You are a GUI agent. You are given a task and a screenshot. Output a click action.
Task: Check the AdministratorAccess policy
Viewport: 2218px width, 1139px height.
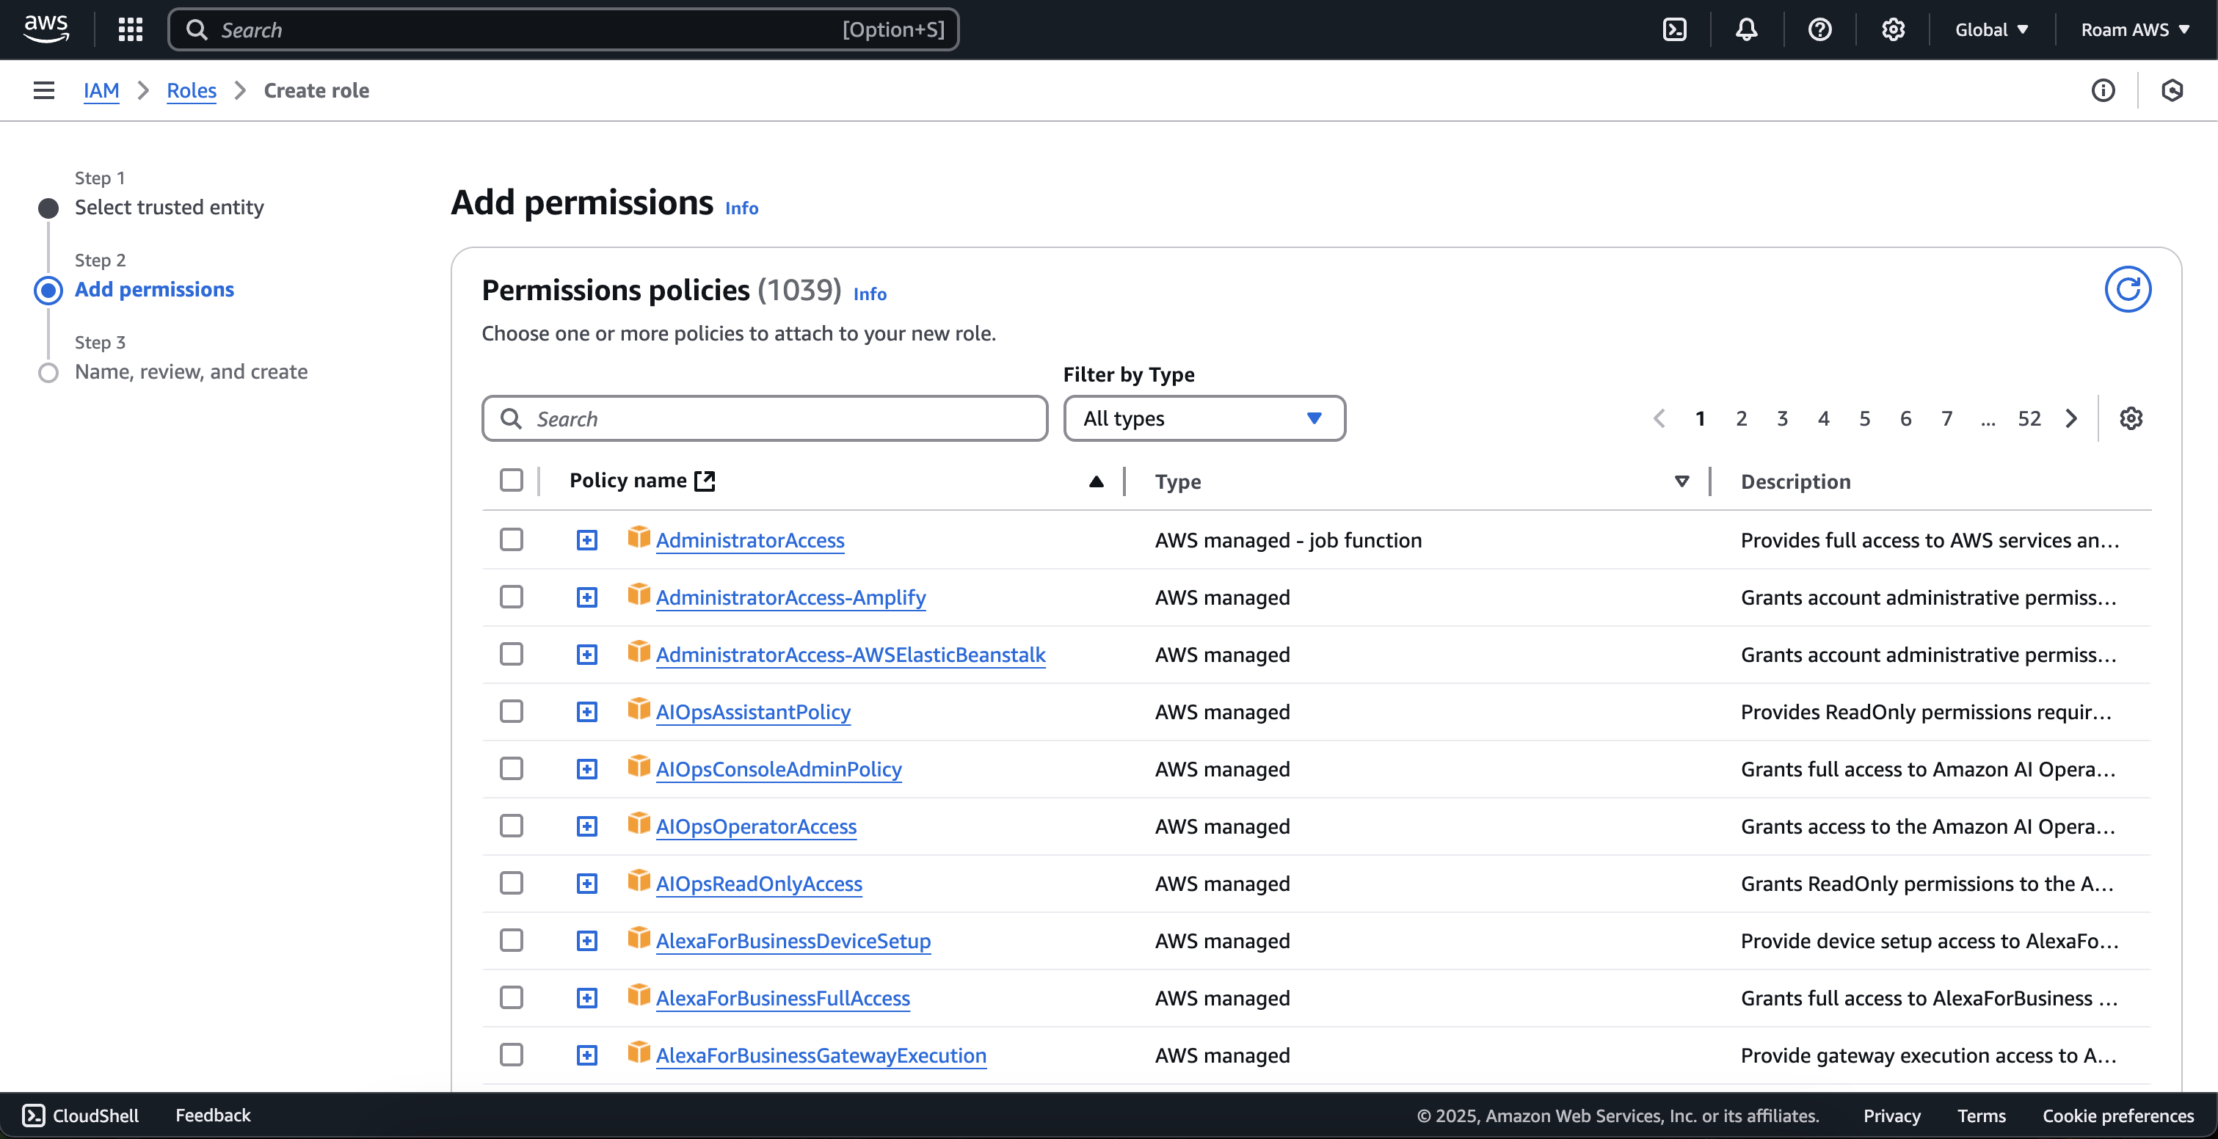pos(512,540)
